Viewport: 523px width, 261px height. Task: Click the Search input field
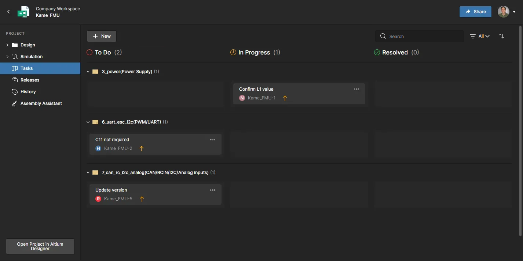(419, 36)
